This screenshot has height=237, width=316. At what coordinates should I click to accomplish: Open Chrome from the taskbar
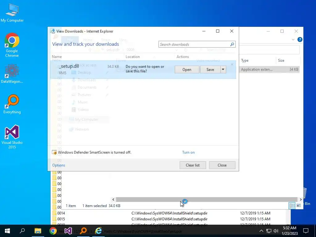[53, 231]
